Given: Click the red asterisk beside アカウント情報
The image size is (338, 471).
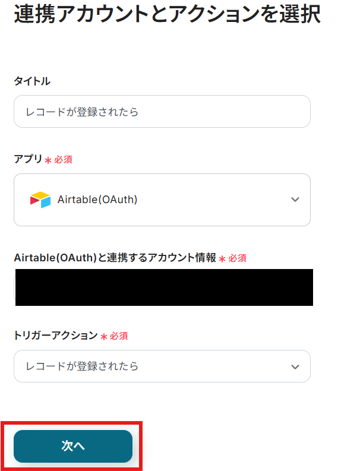Looking at the screenshot, I should click(x=222, y=259).
